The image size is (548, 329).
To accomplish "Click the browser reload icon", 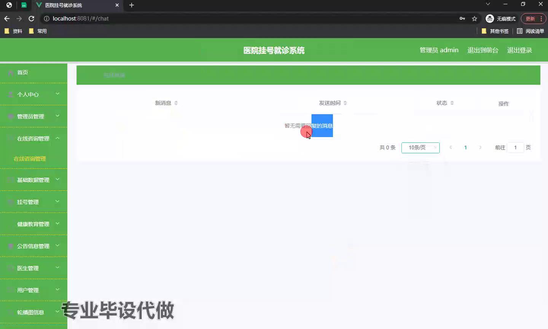I will pos(32,18).
